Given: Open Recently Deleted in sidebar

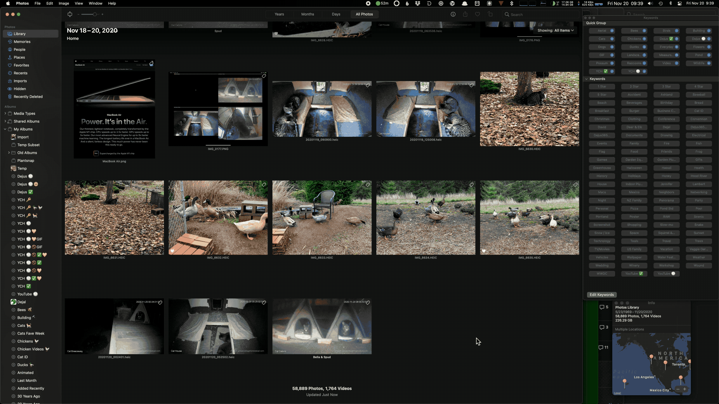Looking at the screenshot, I should pos(31,97).
